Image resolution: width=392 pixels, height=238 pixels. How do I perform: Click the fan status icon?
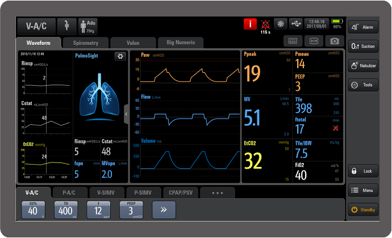click(280, 24)
